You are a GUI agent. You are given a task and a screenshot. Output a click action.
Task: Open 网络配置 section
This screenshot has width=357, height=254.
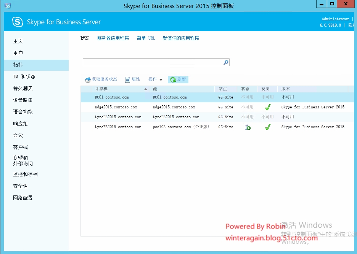(23, 198)
